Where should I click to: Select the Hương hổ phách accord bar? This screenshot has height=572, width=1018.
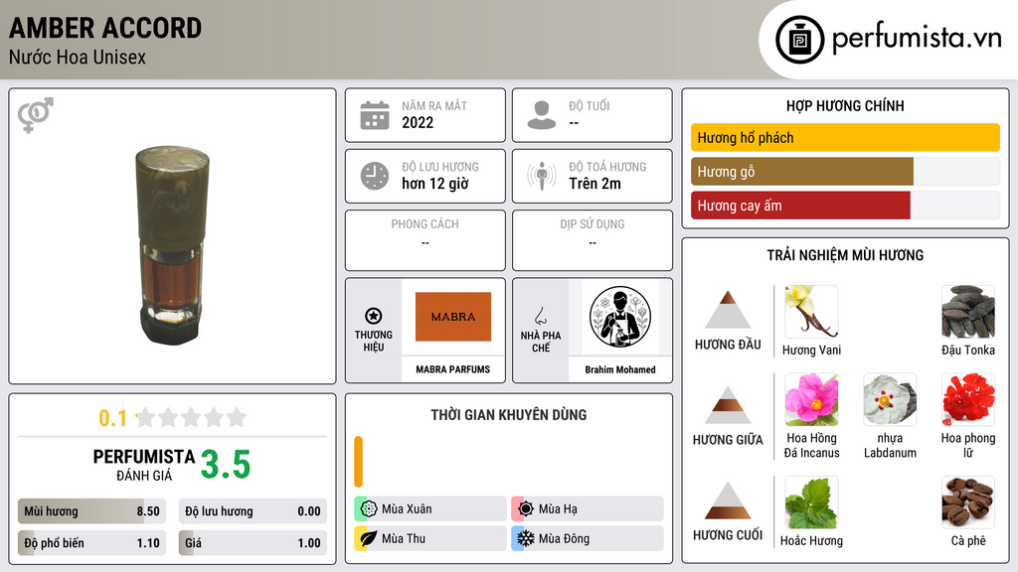[x=845, y=137]
